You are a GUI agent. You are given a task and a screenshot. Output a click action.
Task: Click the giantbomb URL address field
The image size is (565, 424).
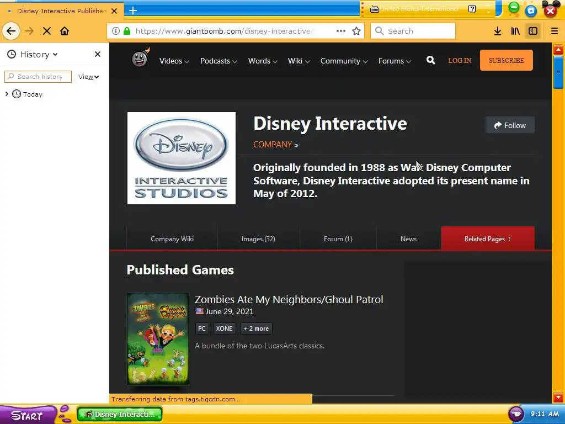pyautogui.click(x=223, y=31)
